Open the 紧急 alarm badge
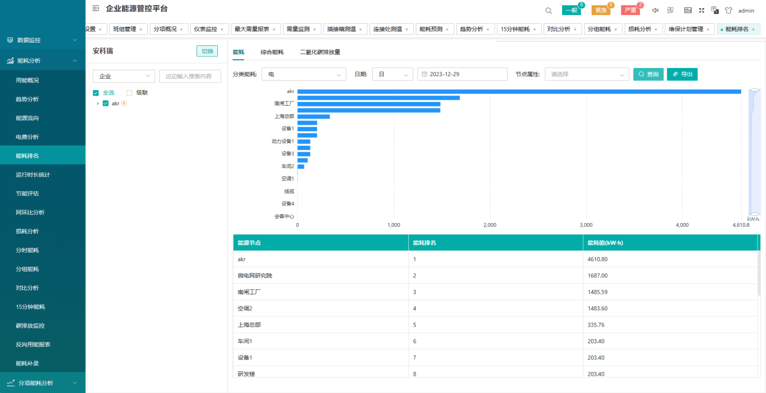The image size is (766, 393). 601,10
